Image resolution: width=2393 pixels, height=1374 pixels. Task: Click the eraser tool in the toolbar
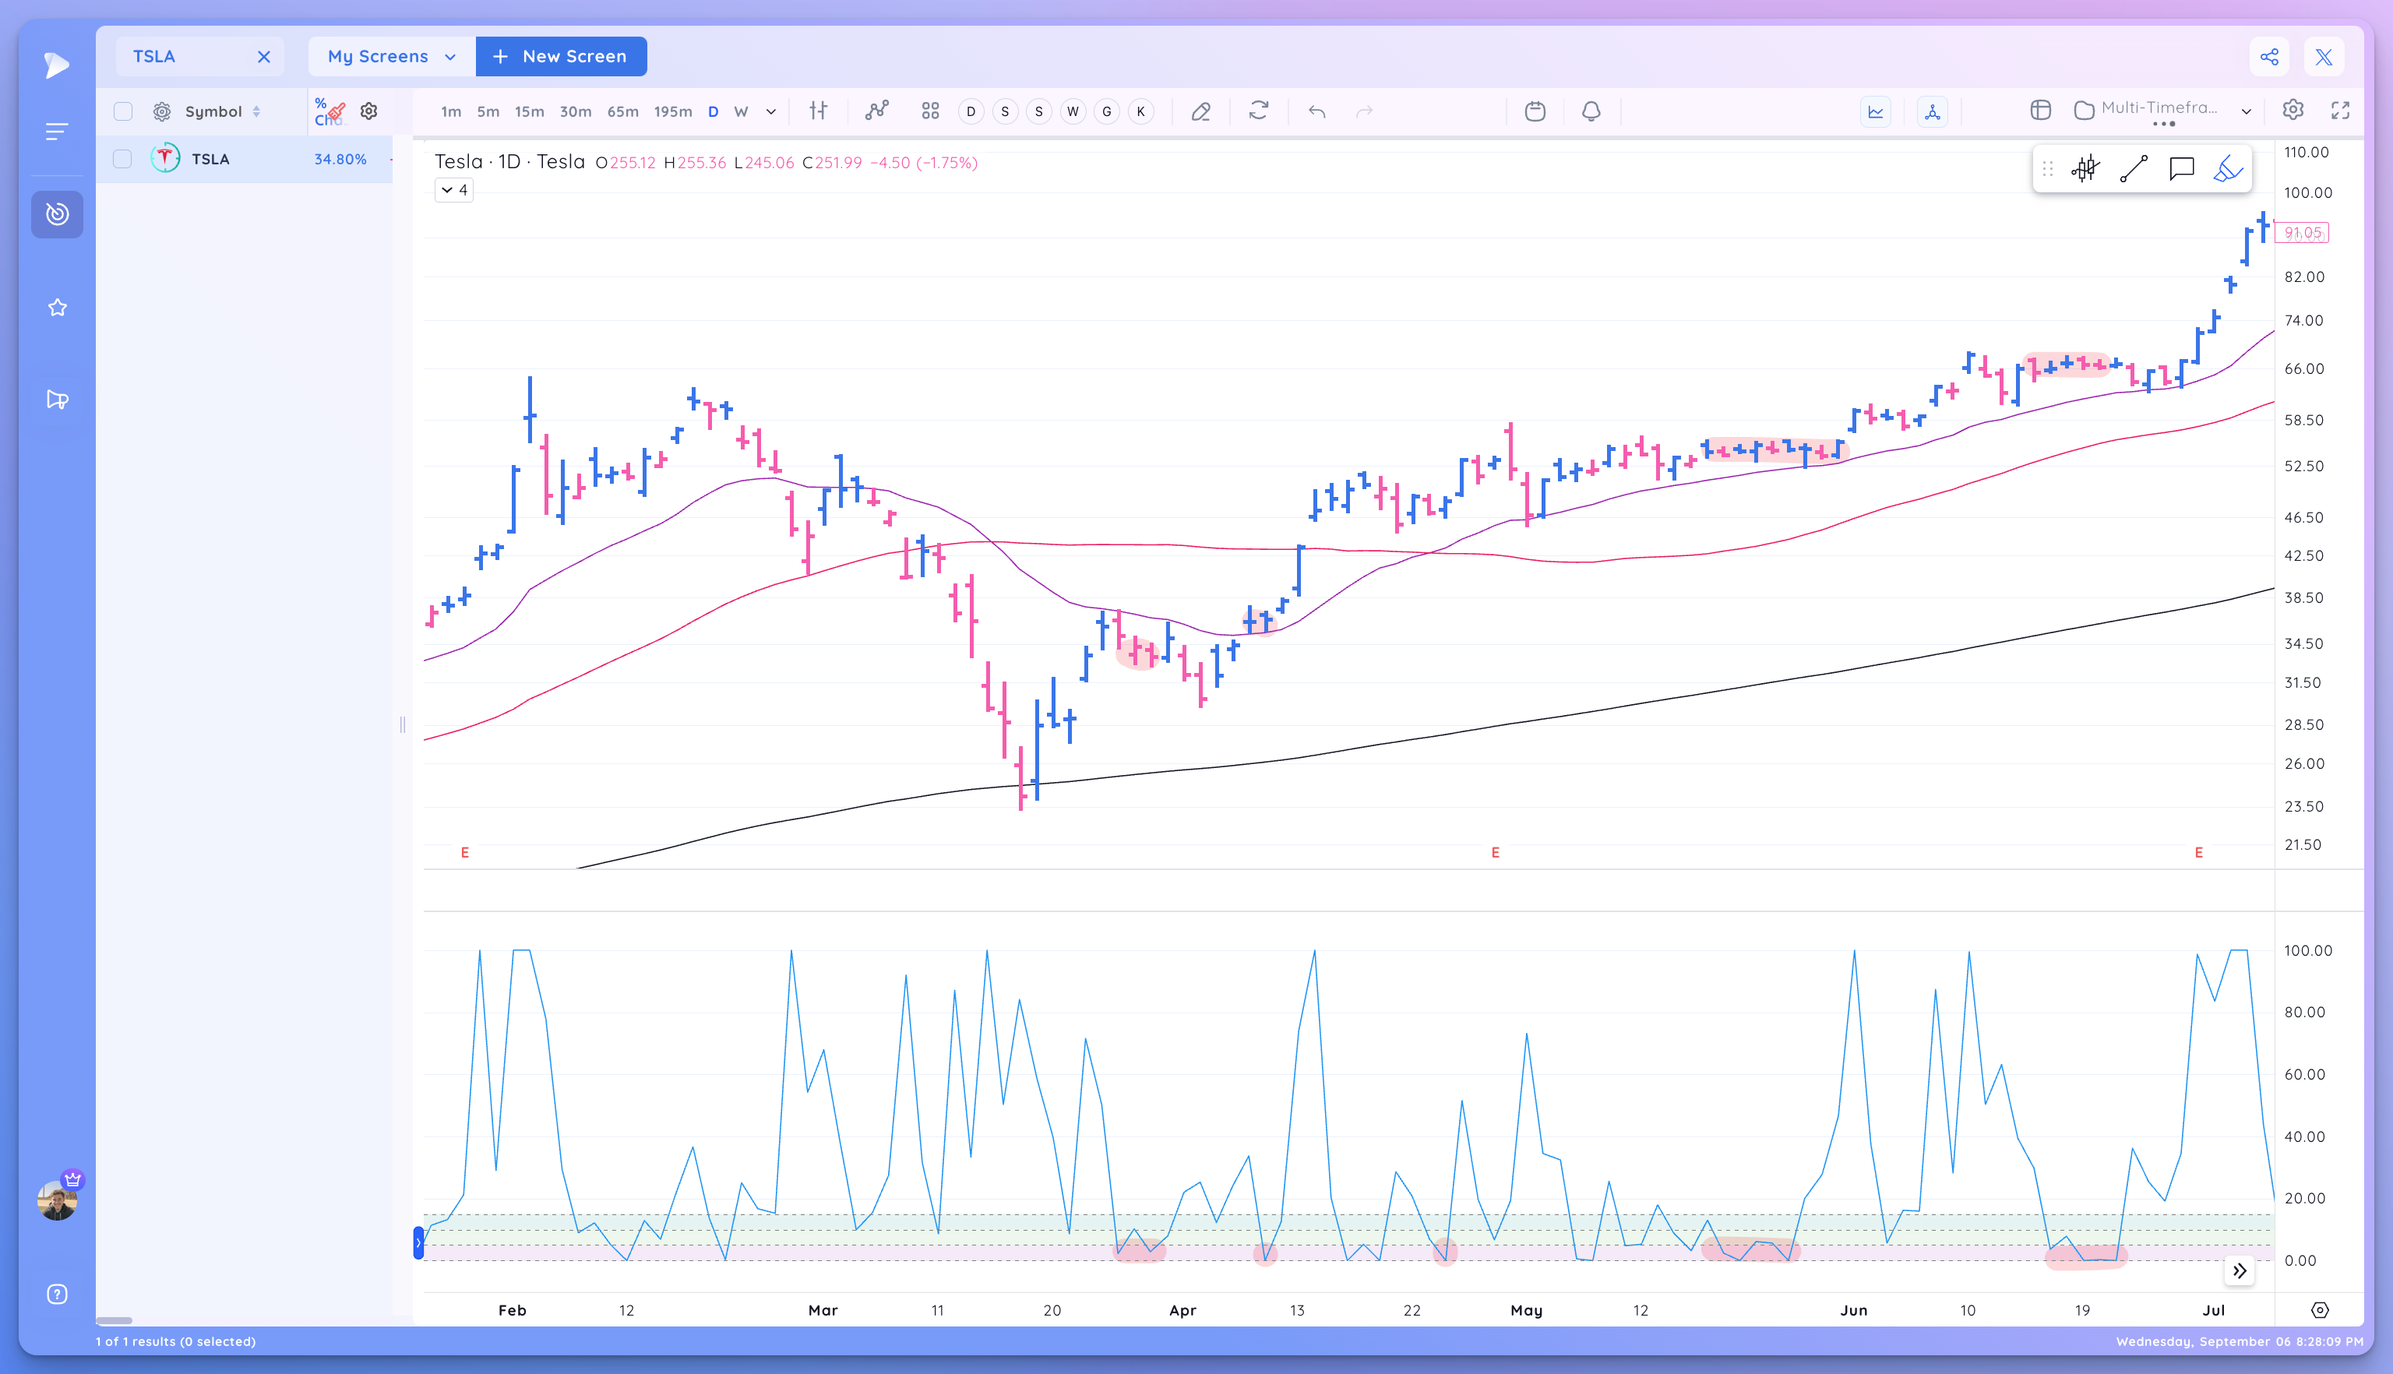1200,111
